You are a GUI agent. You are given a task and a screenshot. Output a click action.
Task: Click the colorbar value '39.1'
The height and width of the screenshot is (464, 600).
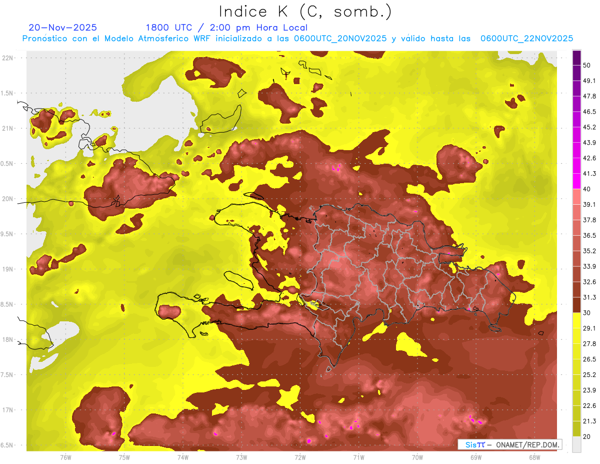589,204
